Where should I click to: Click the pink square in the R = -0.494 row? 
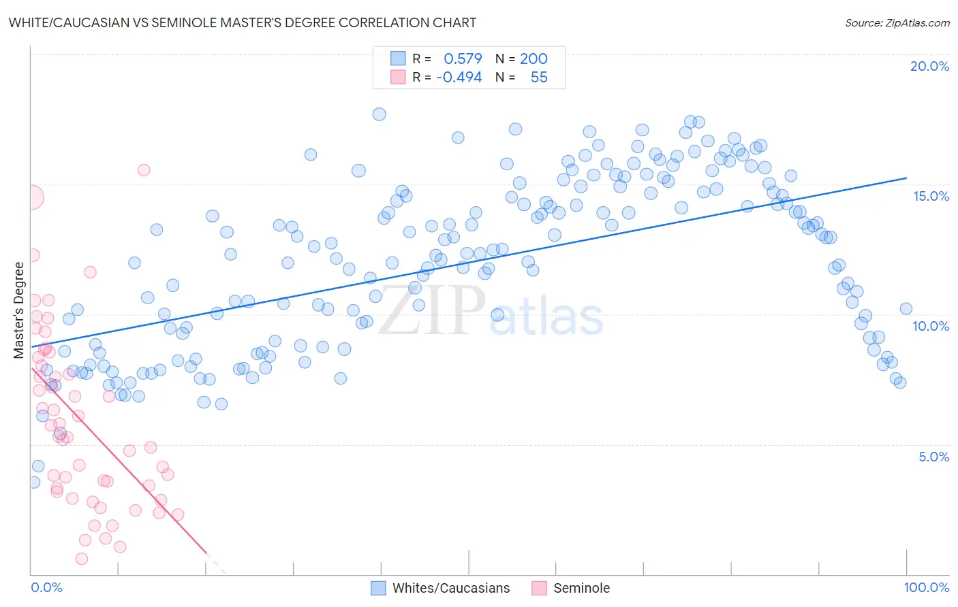[398, 77]
